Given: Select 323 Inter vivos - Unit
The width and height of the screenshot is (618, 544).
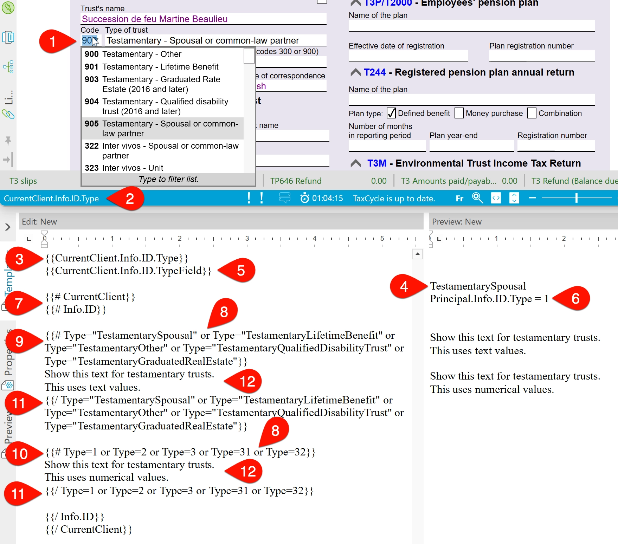Looking at the screenshot, I should 162,168.
